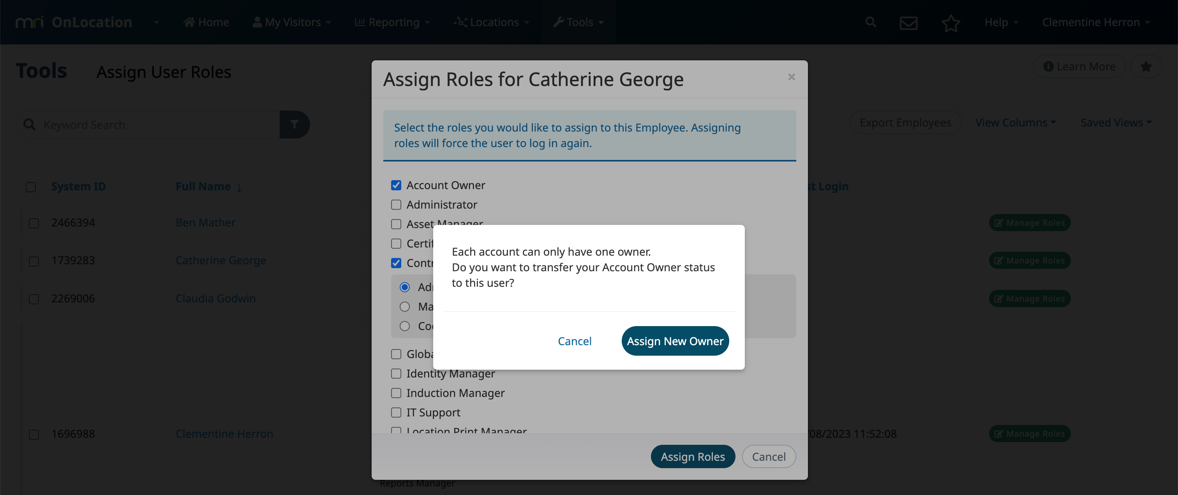The image size is (1178, 495).
Task: Close the Assign Roles dialog with X
Action: 791,77
